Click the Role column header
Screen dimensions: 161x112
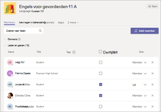[x=141, y=52]
